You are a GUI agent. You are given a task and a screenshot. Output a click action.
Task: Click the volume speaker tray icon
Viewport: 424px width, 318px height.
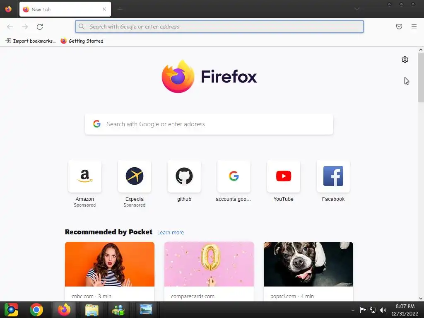click(383, 310)
